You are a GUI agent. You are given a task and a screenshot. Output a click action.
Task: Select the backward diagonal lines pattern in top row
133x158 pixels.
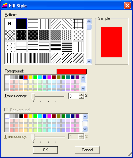(67, 24)
